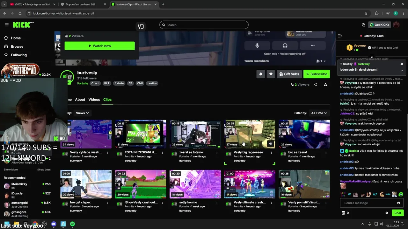This screenshot has height=229, width=408.
Task: Open options for TOTALNI ZESRANI clip
Action: point(162,153)
